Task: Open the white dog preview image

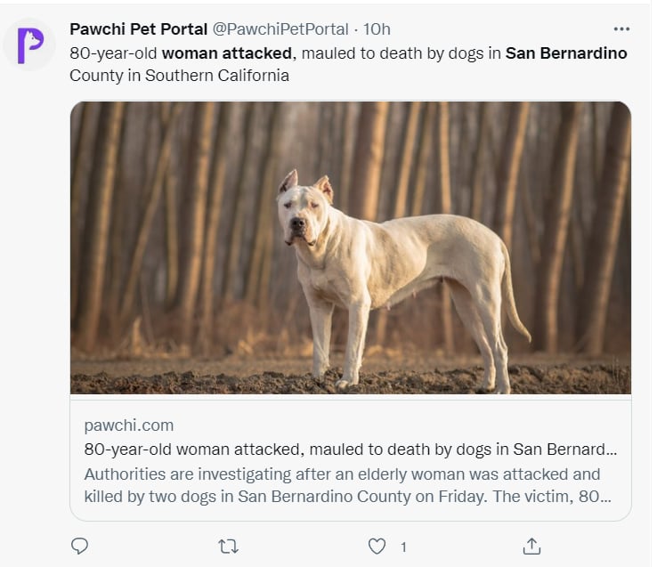Action: (x=351, y=247)
